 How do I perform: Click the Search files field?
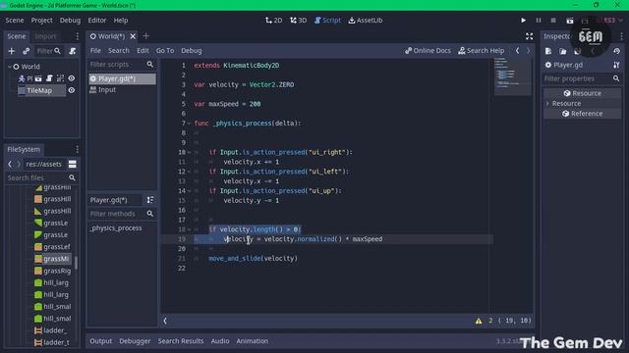pyautogui.click(x=41, y=177)
